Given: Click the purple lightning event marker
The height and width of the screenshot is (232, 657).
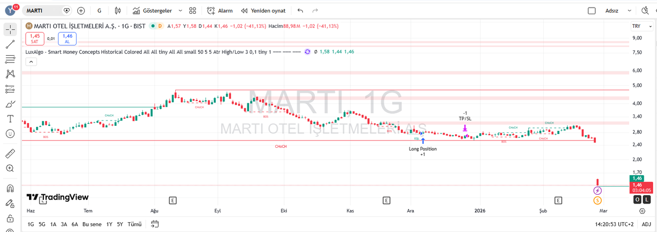Looking at the screenshot, I should point(597,191).
